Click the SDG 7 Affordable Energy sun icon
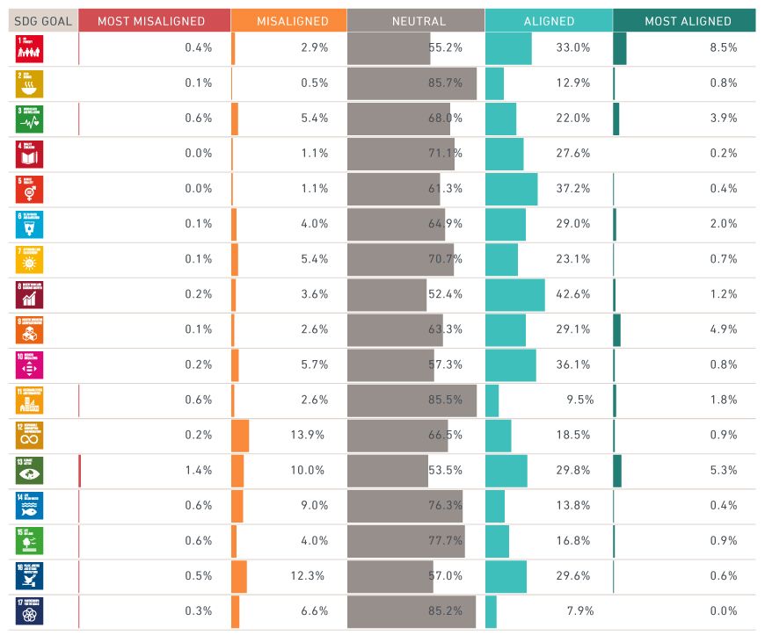This screenshot has width=765, height=635. 29,259
